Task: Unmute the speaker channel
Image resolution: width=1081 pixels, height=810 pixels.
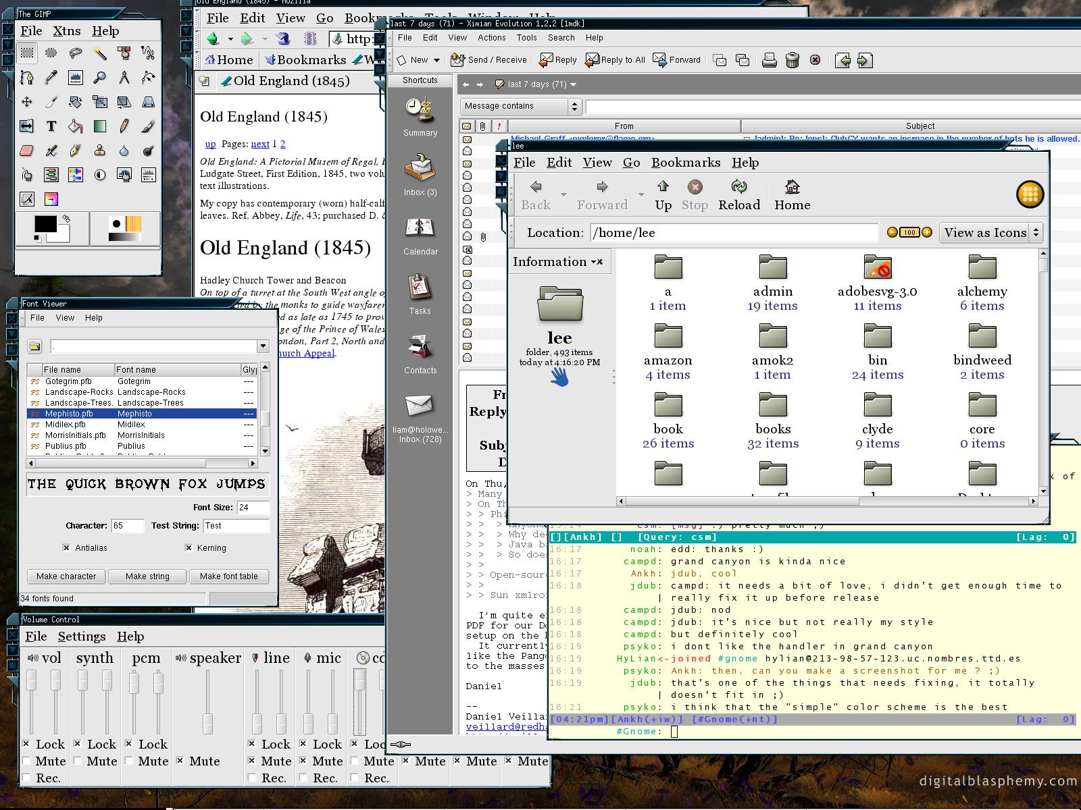Action: (180, 761)
